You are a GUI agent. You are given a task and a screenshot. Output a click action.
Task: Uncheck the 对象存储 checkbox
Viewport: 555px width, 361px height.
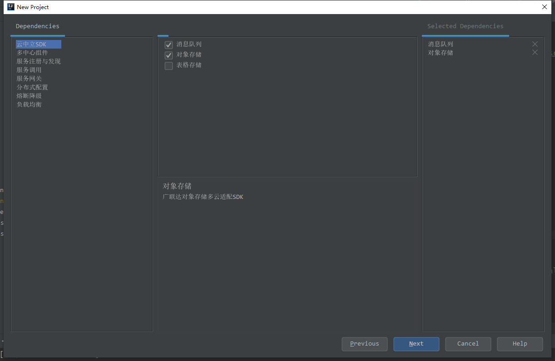pos(168,55)
